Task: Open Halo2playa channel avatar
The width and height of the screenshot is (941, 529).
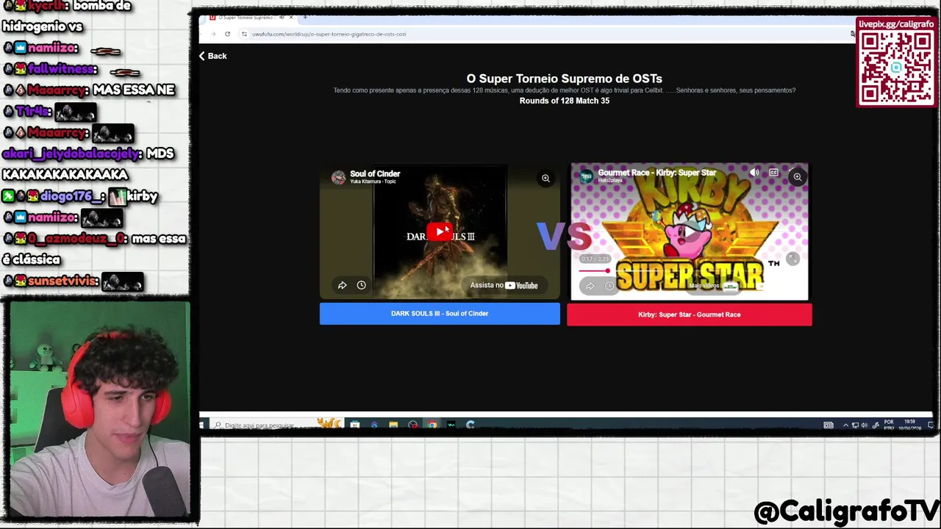Action: 587,176
